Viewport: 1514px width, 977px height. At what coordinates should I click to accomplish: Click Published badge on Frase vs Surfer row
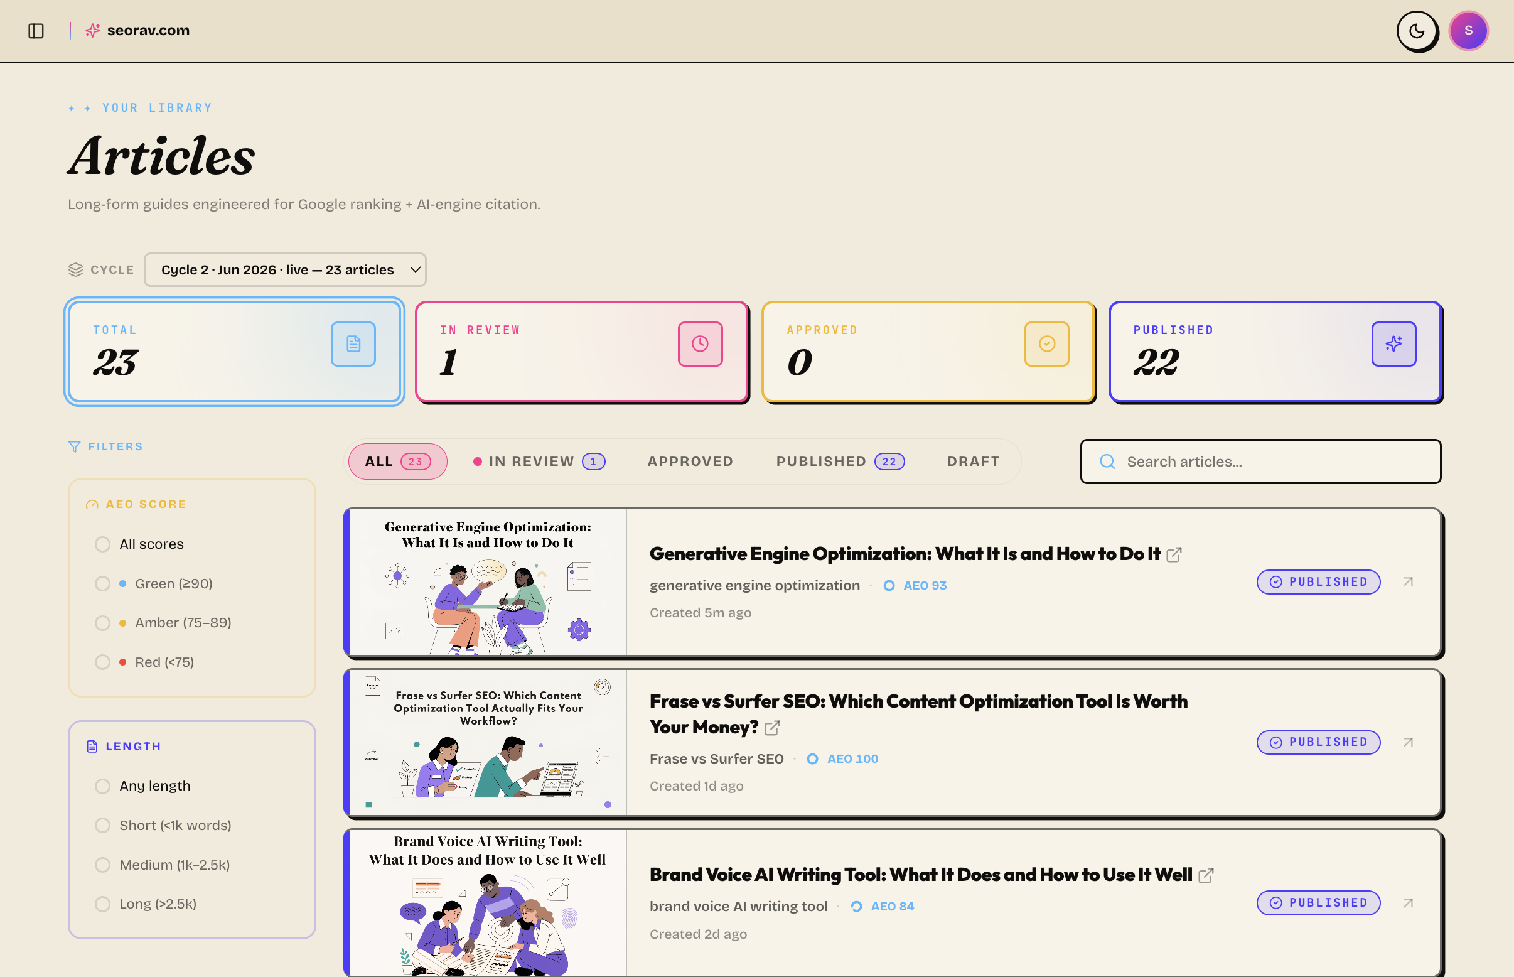tap(1319, 742)
